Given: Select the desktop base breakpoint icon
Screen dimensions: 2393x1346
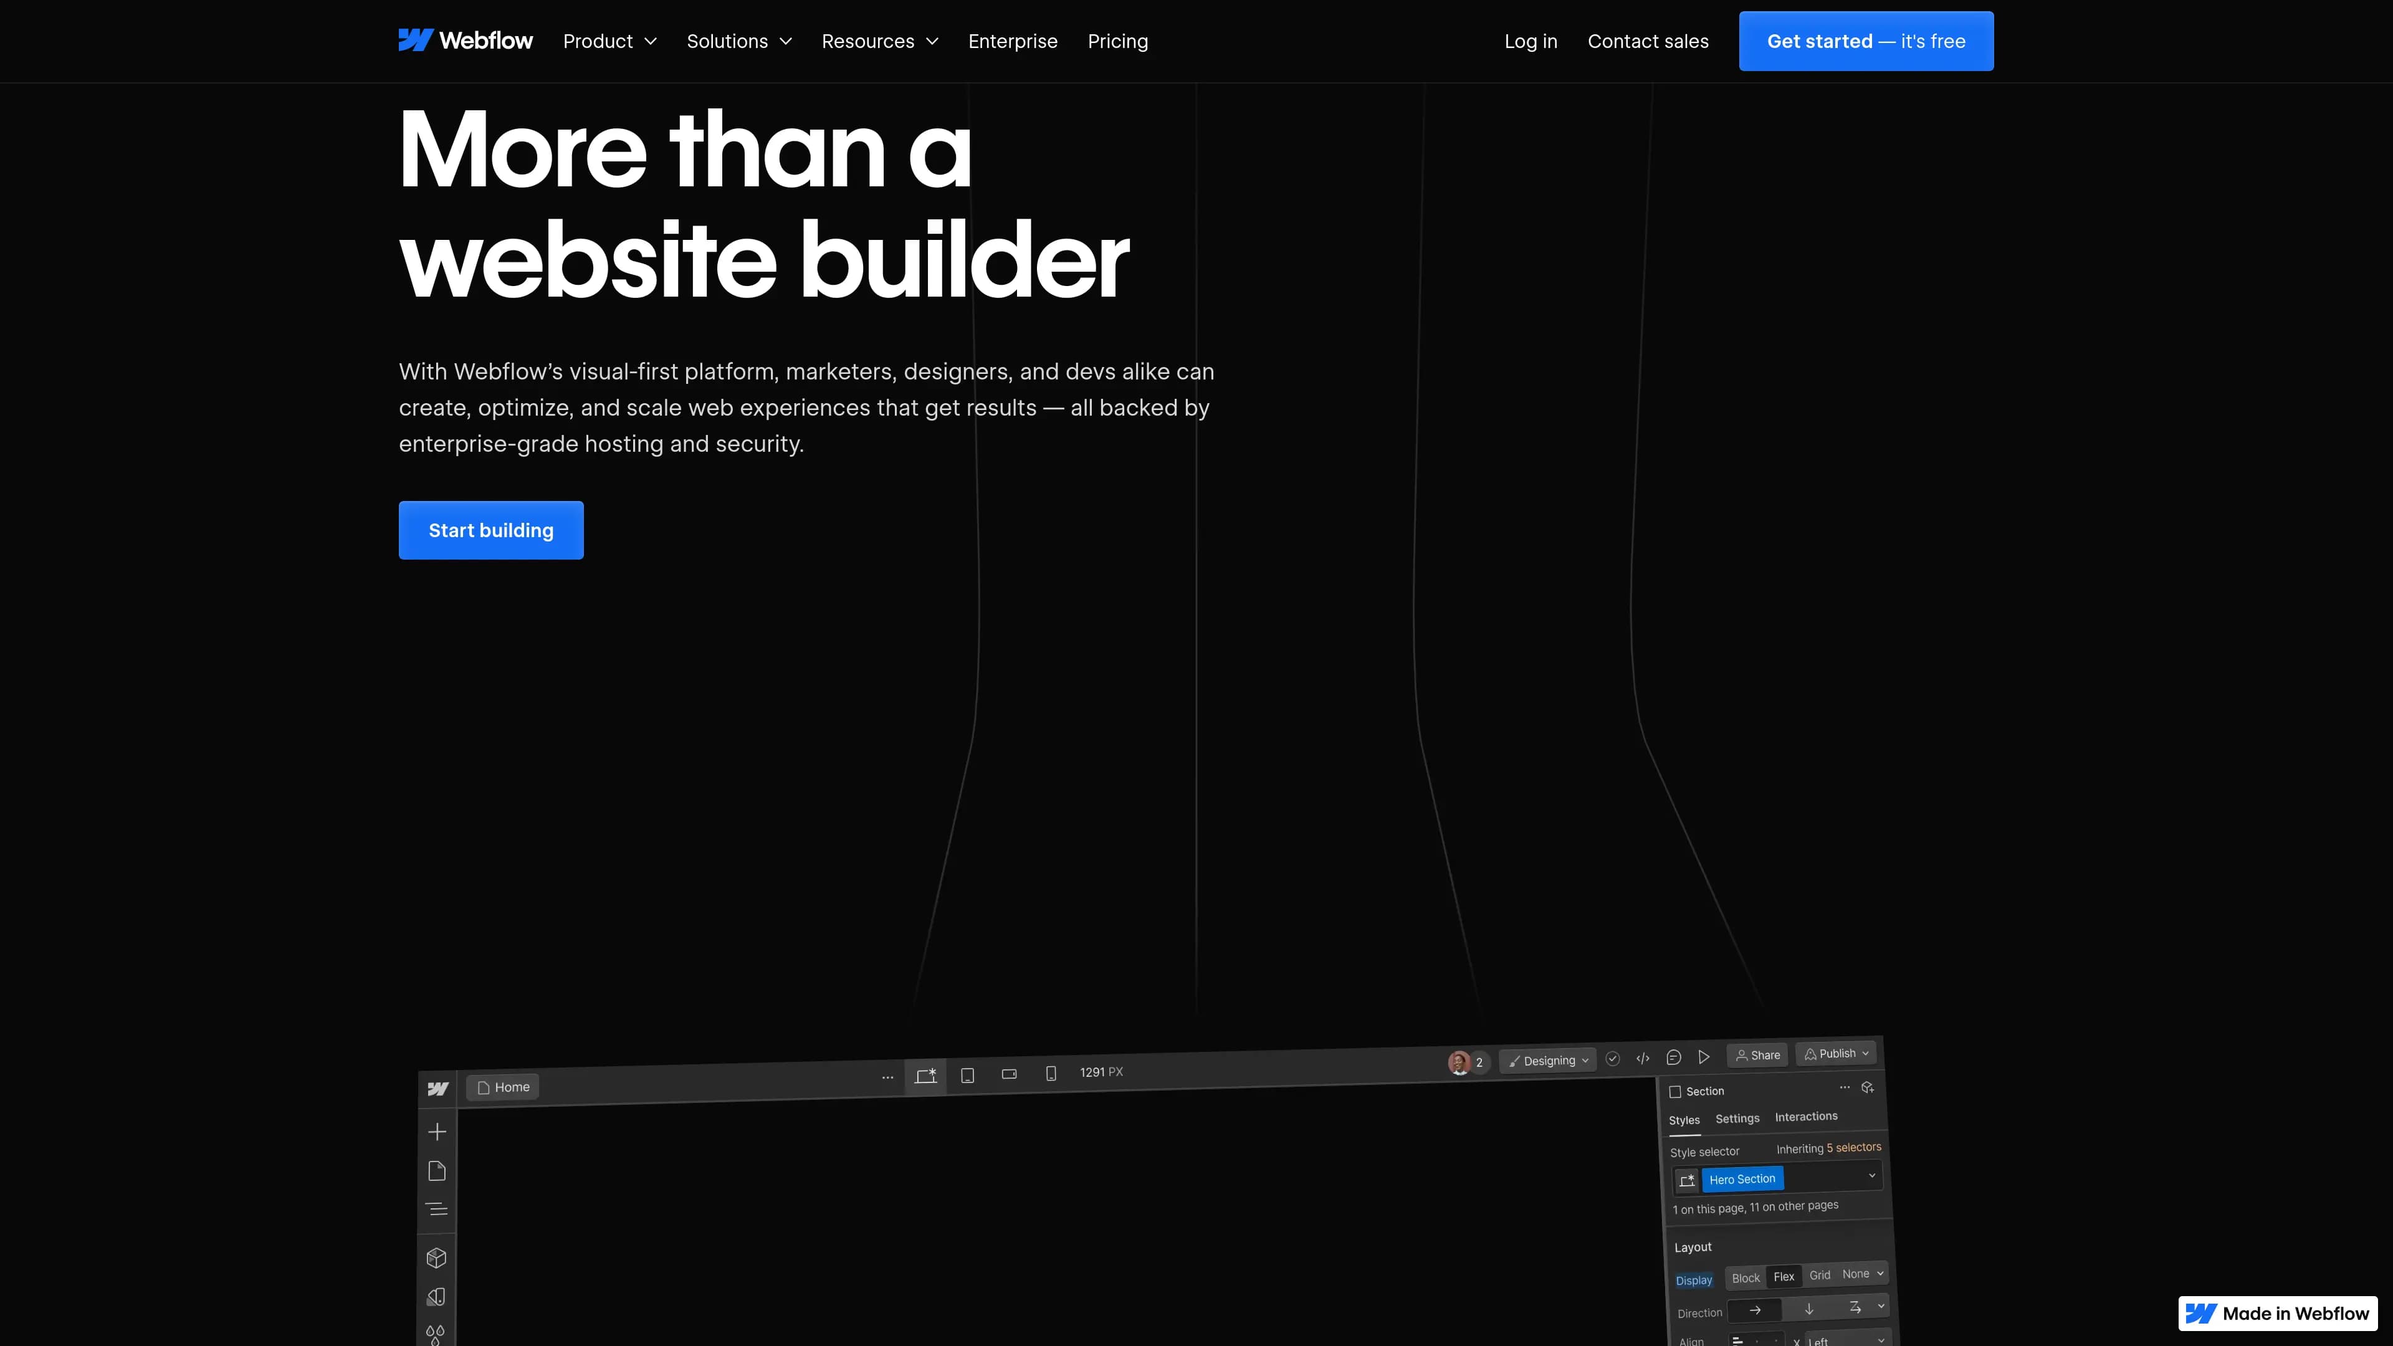Looking at the screenshot, I should [925, 1076].
